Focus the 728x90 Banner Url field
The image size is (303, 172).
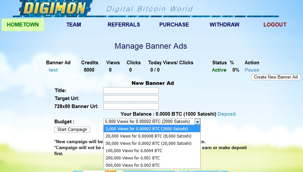pos(131,106)
